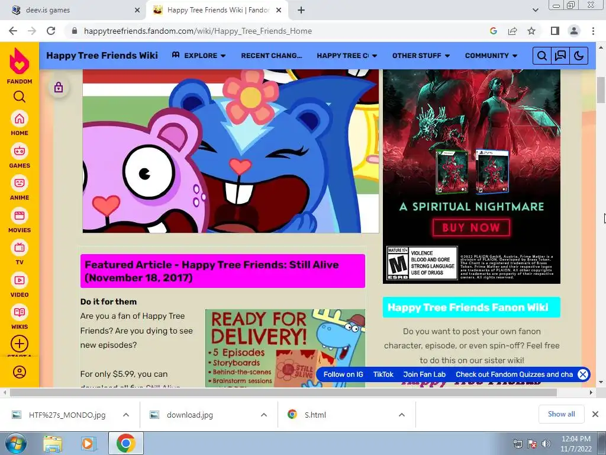Click the horizontal scrollbar thumb

click(x=283, y=392)
